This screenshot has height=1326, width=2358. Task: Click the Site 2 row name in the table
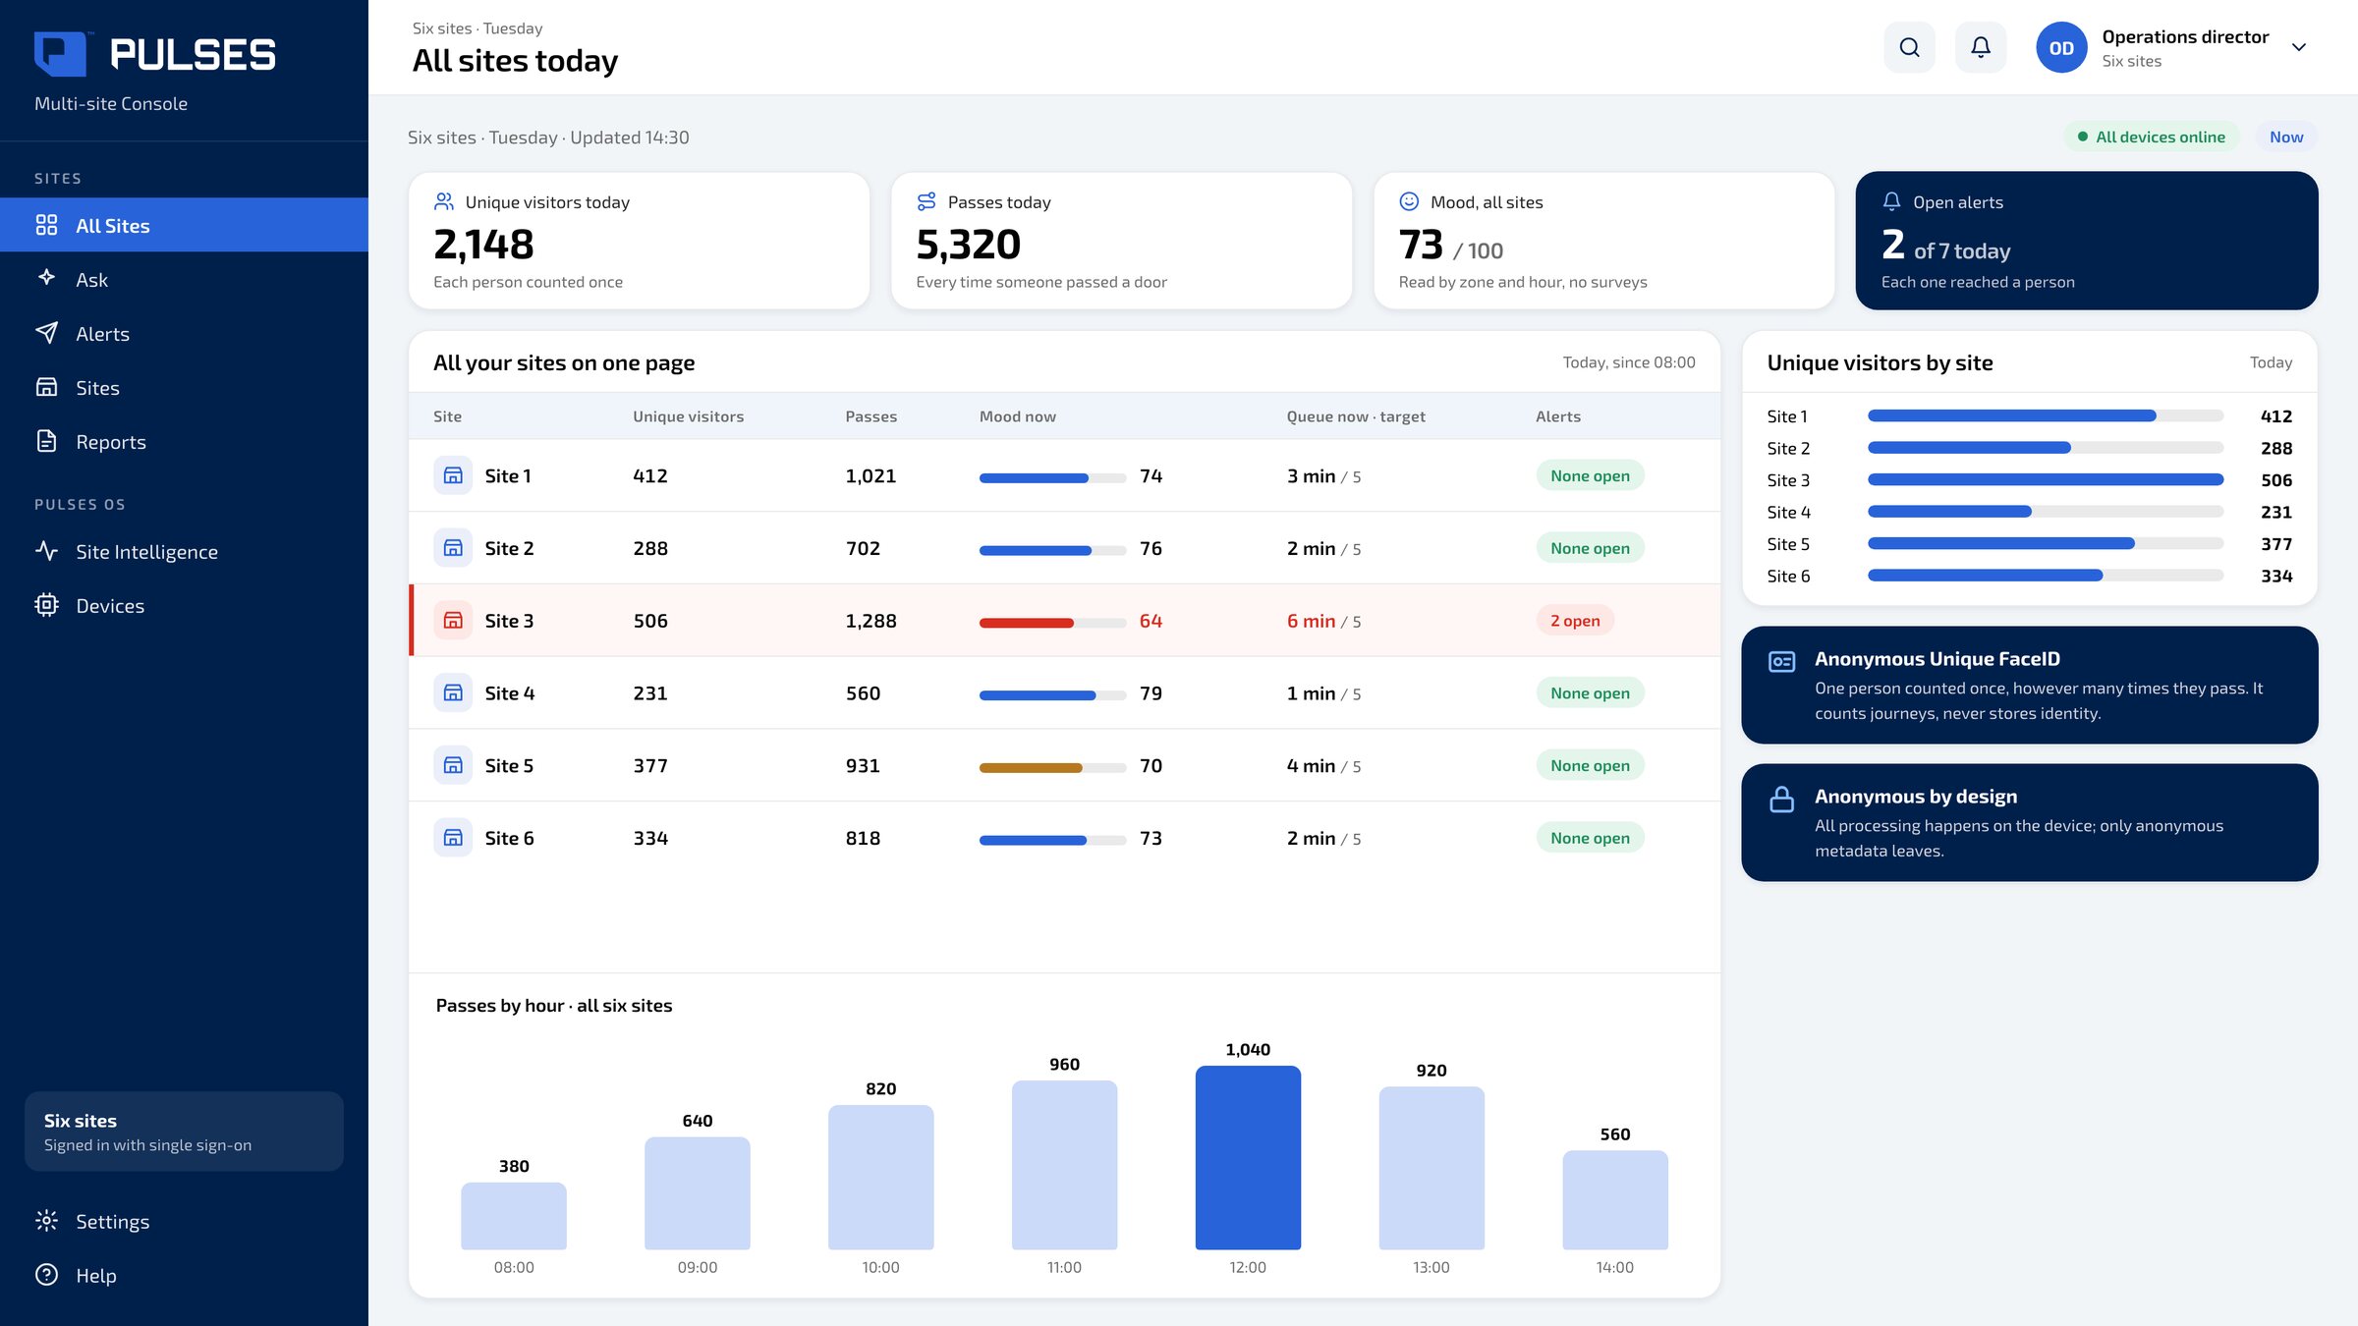[x=509, y=548]
